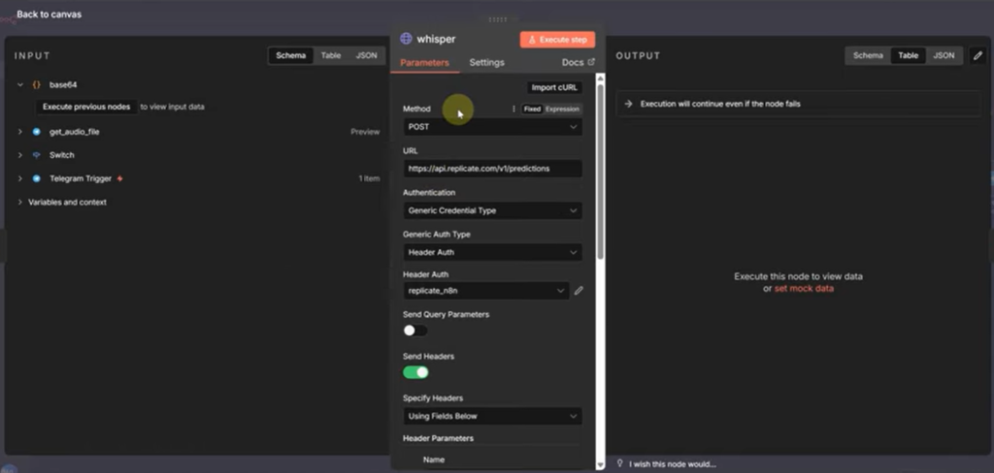994x473 pixels.
Task: Click the Execute step button
Action: [557, 40]
